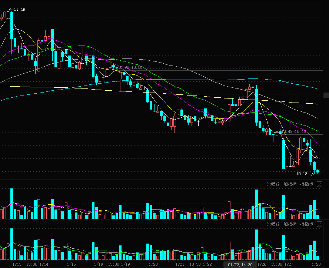The width and height of the screenshot is (329, 268).
Task: Select the 01/22,14:30 time cursor label
Action: pos(240,265)
